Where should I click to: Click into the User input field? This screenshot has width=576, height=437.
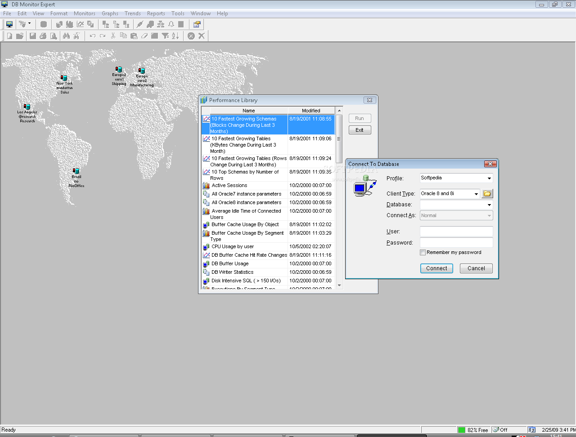[x=456, y=232]
